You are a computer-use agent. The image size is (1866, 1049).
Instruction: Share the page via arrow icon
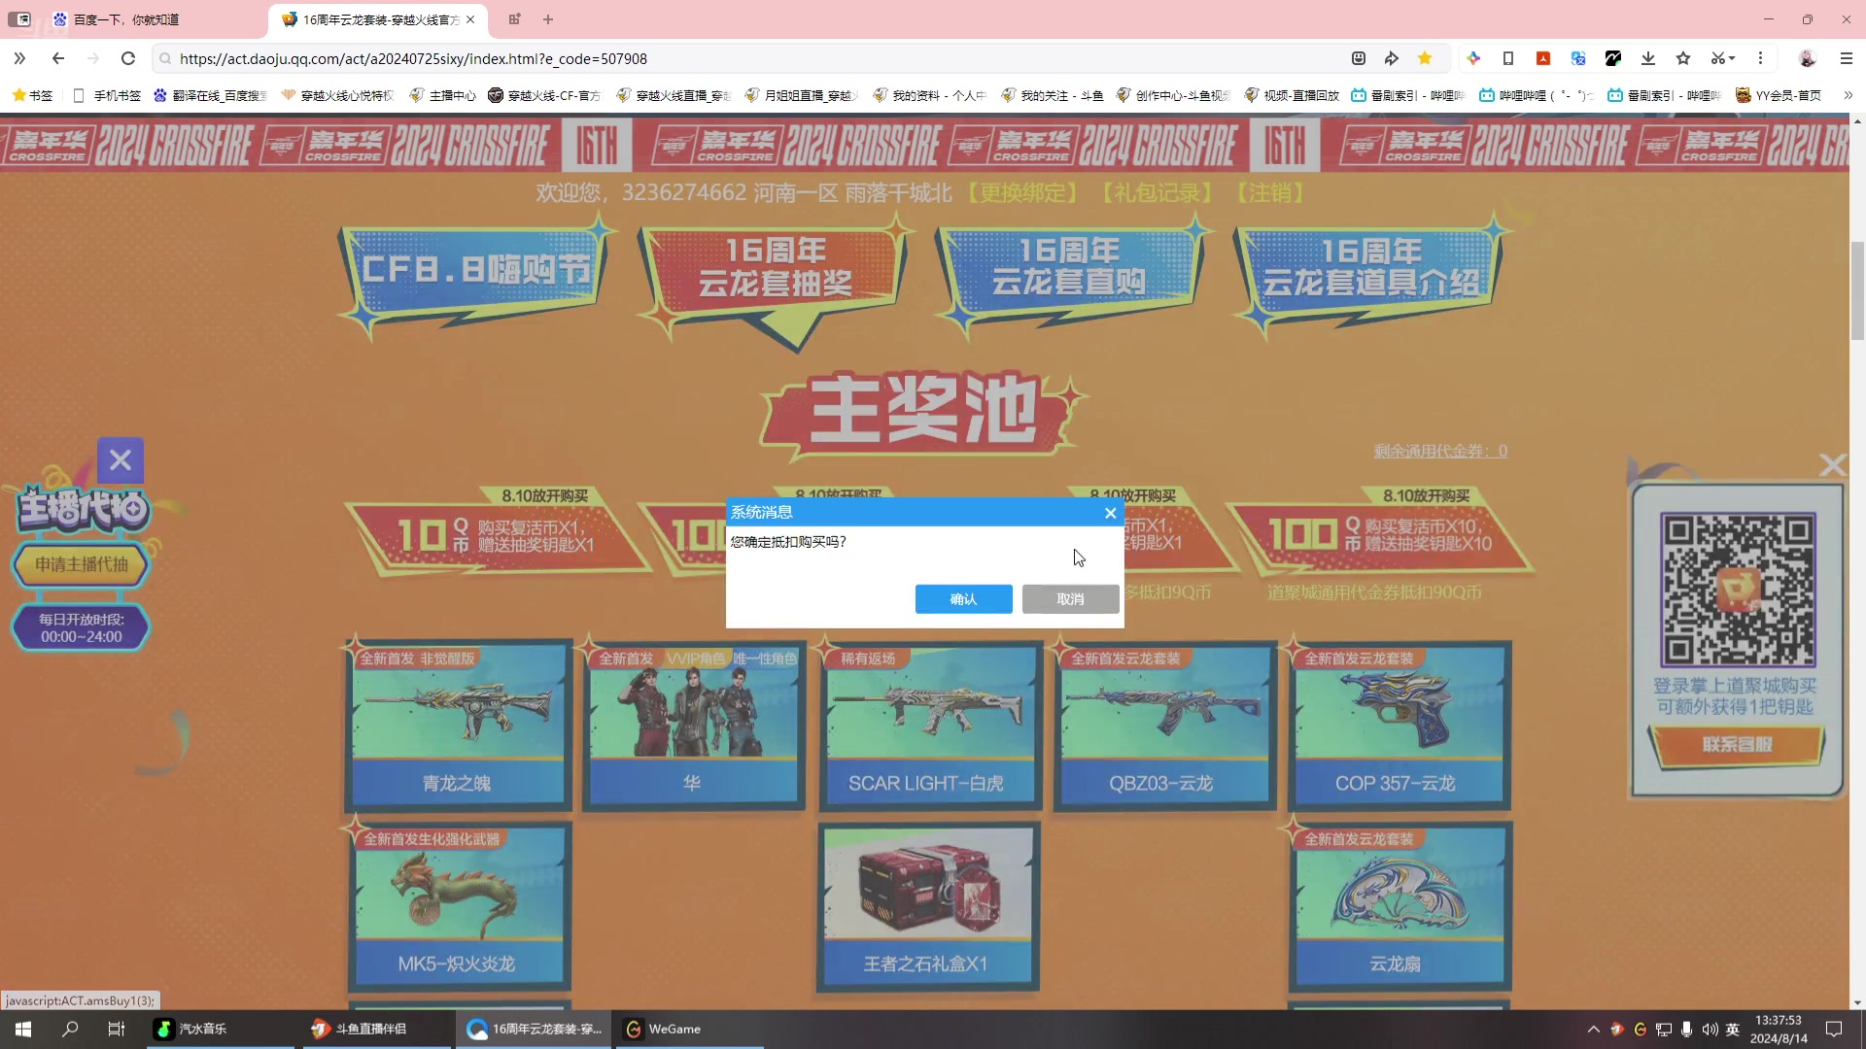tap(1392, 58)
